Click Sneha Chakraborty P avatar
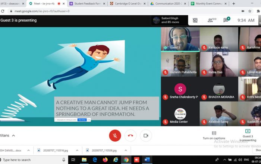 coord(180,89)
